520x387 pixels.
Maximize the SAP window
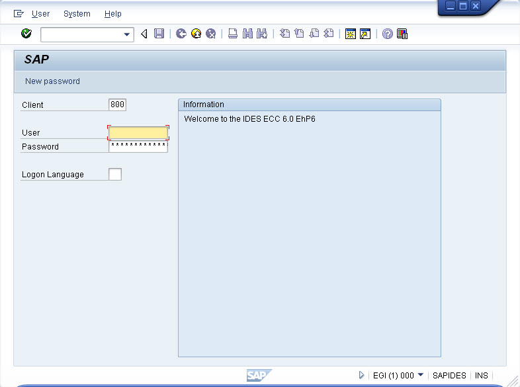click(463, 6)
